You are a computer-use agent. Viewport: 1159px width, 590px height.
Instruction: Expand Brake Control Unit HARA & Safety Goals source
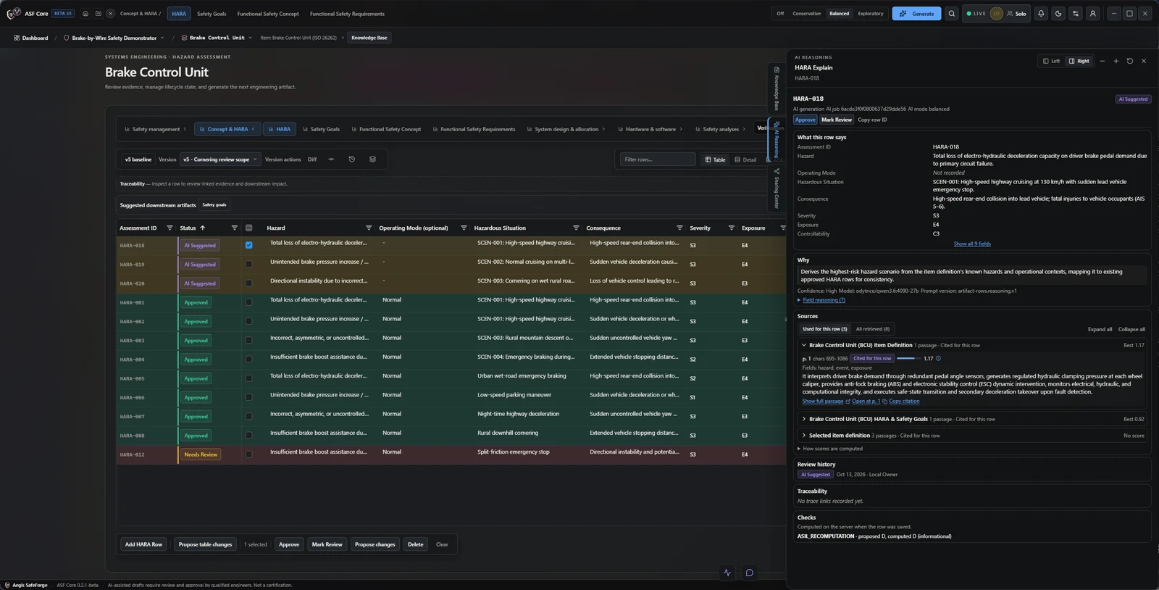[x=974, y=419]
